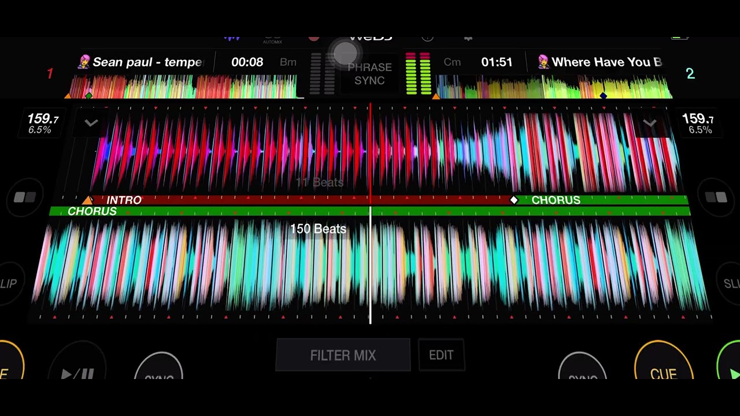Tap the 150 Beats counter

tap(318, 229)
